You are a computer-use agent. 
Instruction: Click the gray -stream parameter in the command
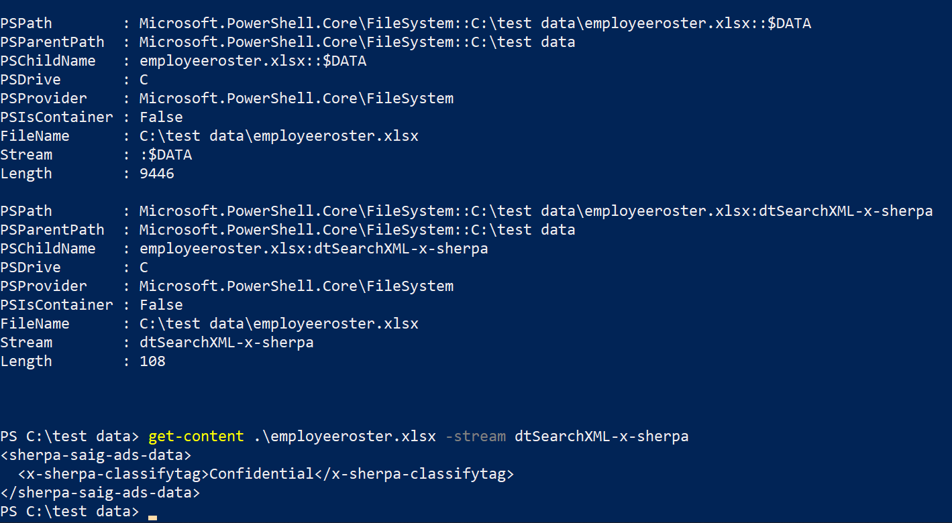(x=475, y=437)
